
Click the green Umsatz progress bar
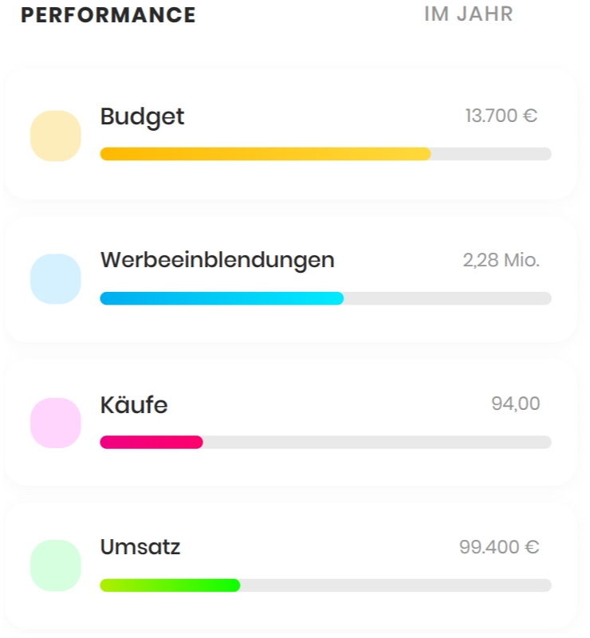point(170,585)
